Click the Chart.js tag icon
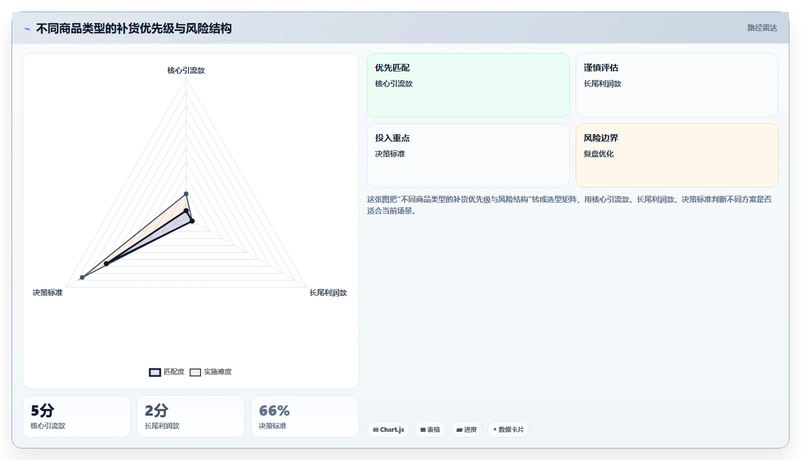This screenshot has height=460, width=801. 376,429
